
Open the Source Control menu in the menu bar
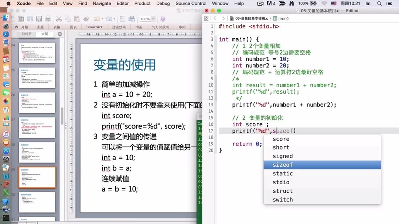[191, 3]
